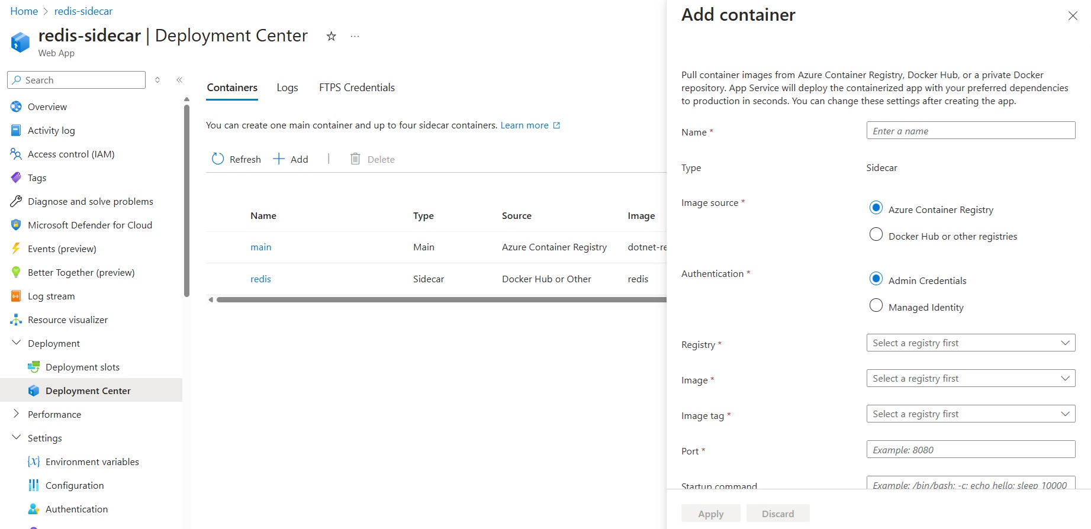This screenshot has width=1091, height=529.
Task: Click the Deployment Center cube icon
Action: (34, 391)
